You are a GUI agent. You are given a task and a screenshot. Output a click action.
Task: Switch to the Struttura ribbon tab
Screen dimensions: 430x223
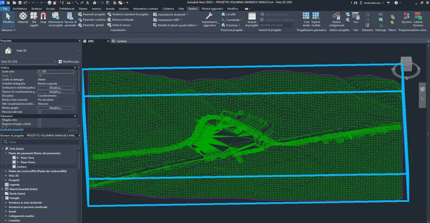pyautogui.click(x=36, y=8)
